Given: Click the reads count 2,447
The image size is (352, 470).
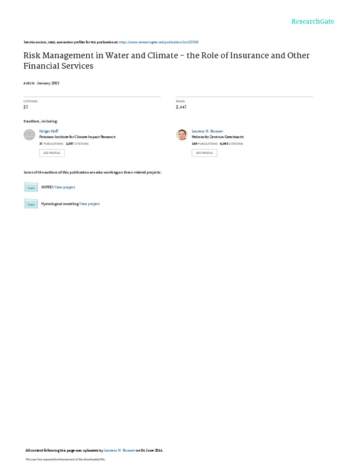Looking at the screenshot, I should pyautogui.click(x=181, y=107).
